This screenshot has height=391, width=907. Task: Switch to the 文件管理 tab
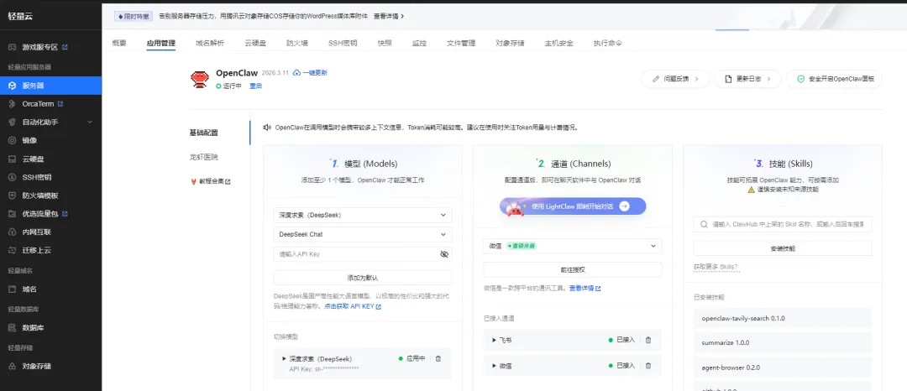(x=461, y=44)
